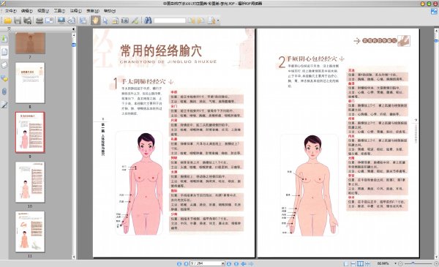Open the fourth menu bar item (Tools)
Viewport: 439px width, 267px height.
59,11
